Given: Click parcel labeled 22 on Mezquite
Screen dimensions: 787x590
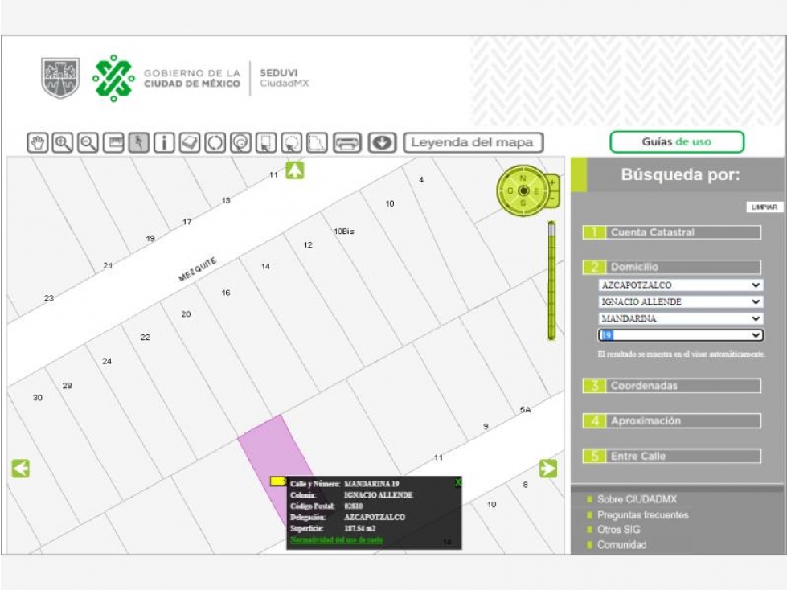Looking at the screenshot, I should click(x=145, y=337).
